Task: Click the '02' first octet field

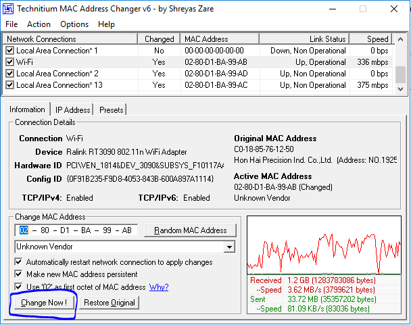Action: pos(24,230)
